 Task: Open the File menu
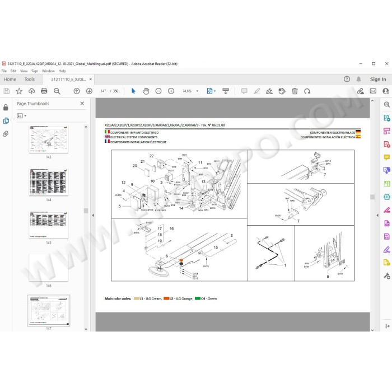click(4, 71)
